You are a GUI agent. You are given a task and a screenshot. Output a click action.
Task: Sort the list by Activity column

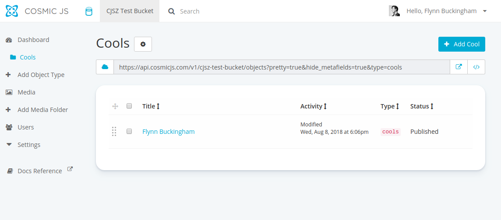[313, 106]
